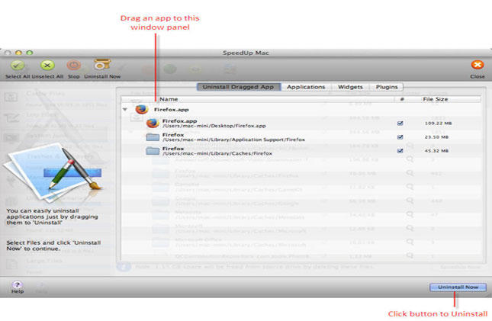Click the # column header
Image resolution: width=492 pixels, height=321 pixels.
click(402, 99)
